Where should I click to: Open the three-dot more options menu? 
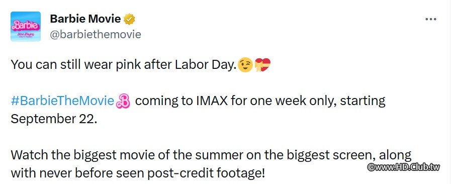(431, 20)
